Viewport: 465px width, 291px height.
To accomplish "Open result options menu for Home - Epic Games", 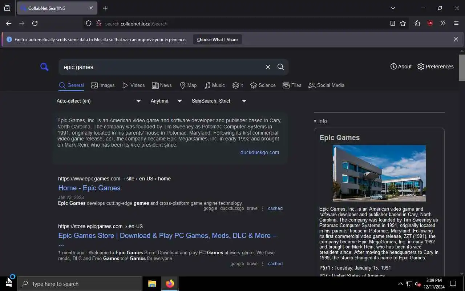I will click(263, 208).
